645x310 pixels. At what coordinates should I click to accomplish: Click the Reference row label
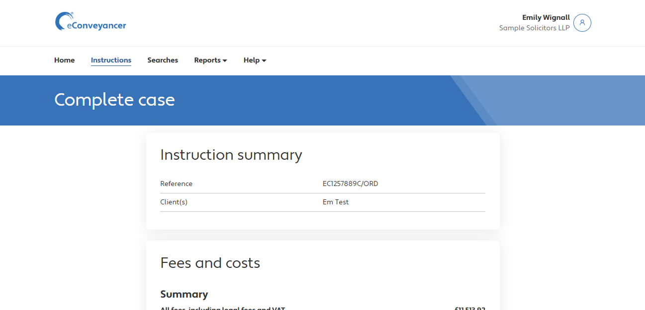[x=176, y=184]
